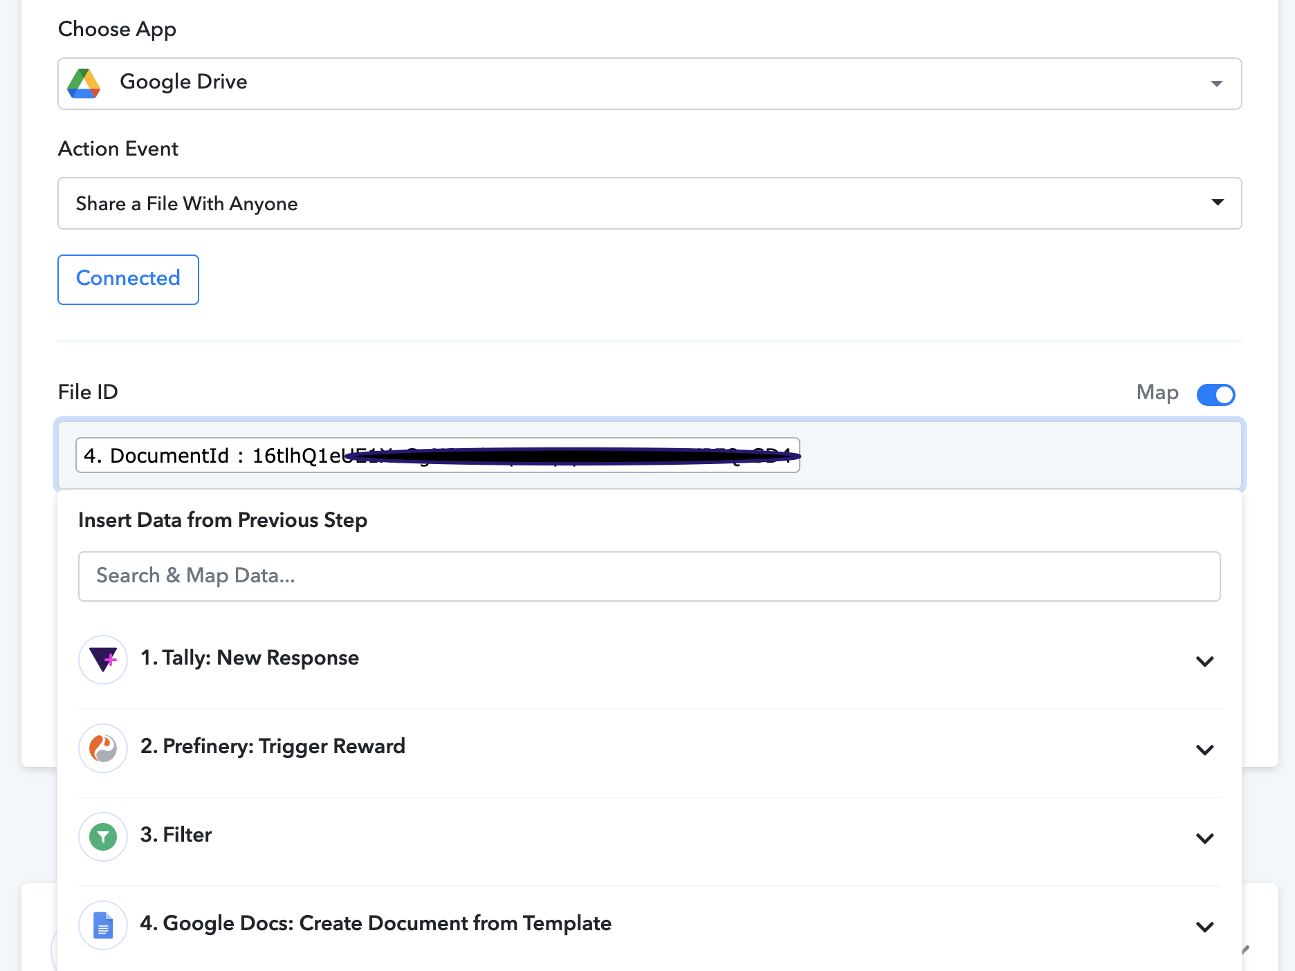Viewport: 1295px width, 971px height.
Task: Expand the Google Docs step chevron
Action: (x=1205, y=927)
